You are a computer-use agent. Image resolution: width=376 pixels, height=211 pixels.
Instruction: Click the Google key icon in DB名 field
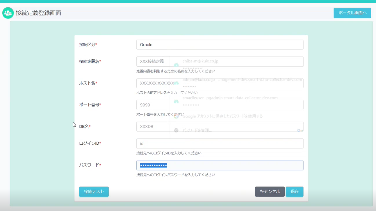[x=300, y=130]
